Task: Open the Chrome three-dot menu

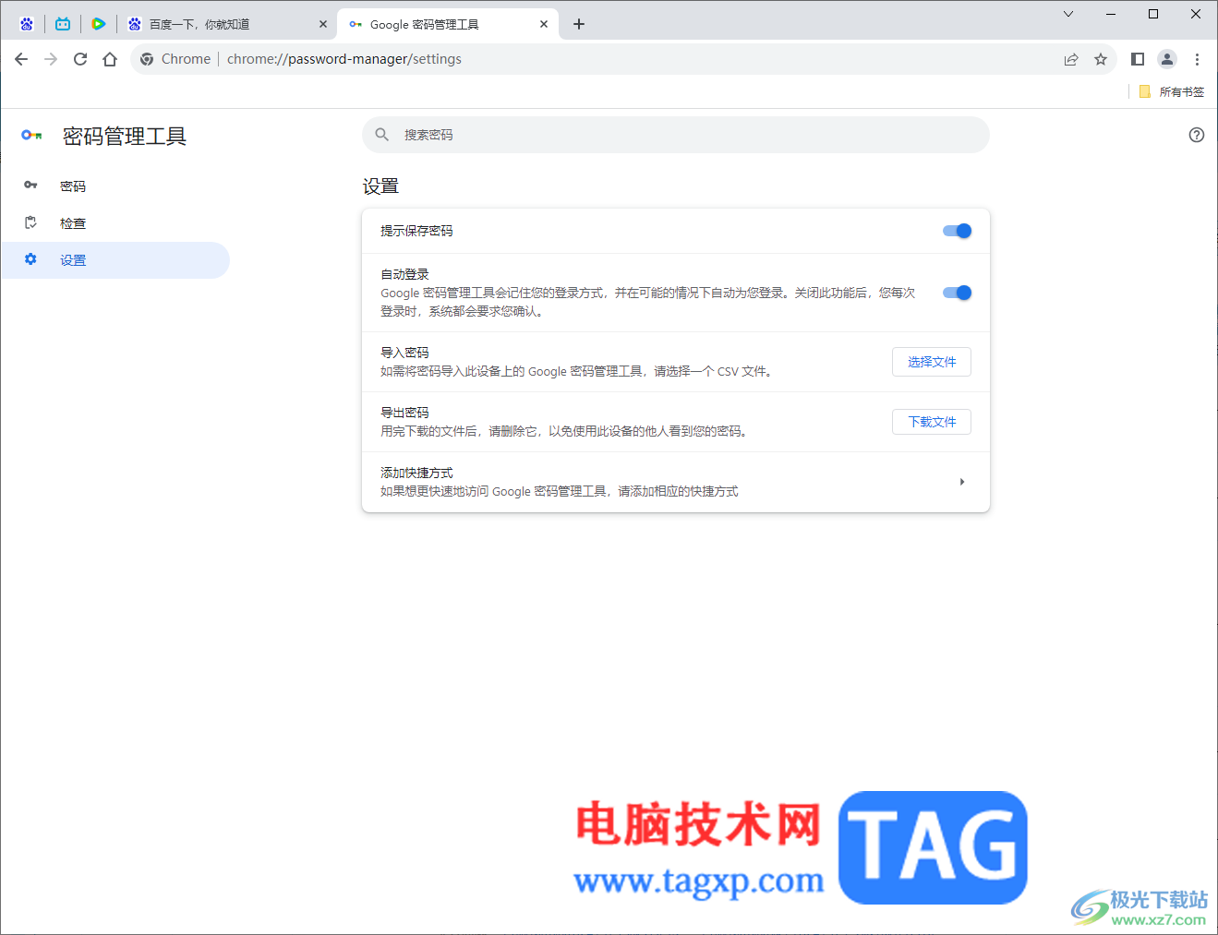Action: click(1197, 59)
